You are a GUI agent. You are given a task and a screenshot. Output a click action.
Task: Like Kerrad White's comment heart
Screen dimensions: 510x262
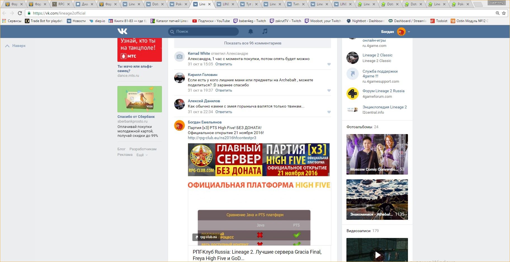(329, 64)
